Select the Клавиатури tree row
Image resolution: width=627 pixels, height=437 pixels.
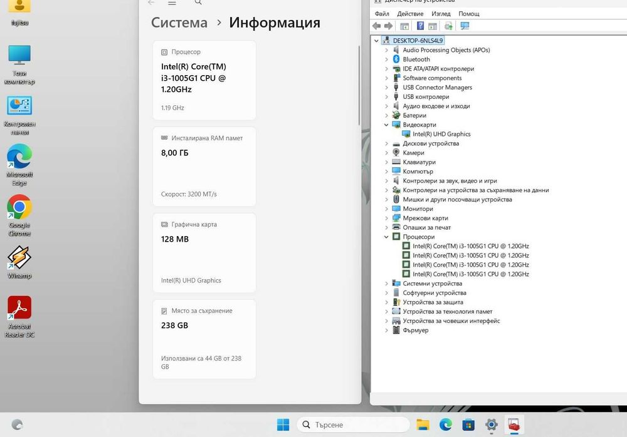419,162
